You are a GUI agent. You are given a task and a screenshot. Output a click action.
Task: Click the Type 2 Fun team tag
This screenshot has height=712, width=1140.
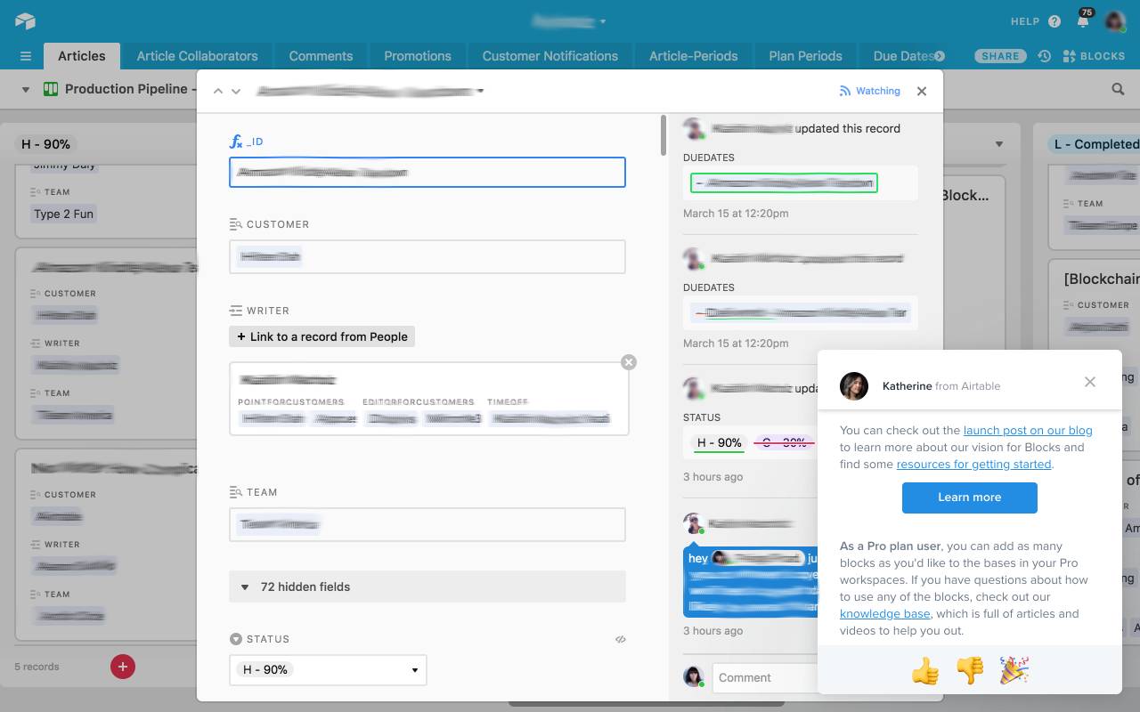pos(63,214)
